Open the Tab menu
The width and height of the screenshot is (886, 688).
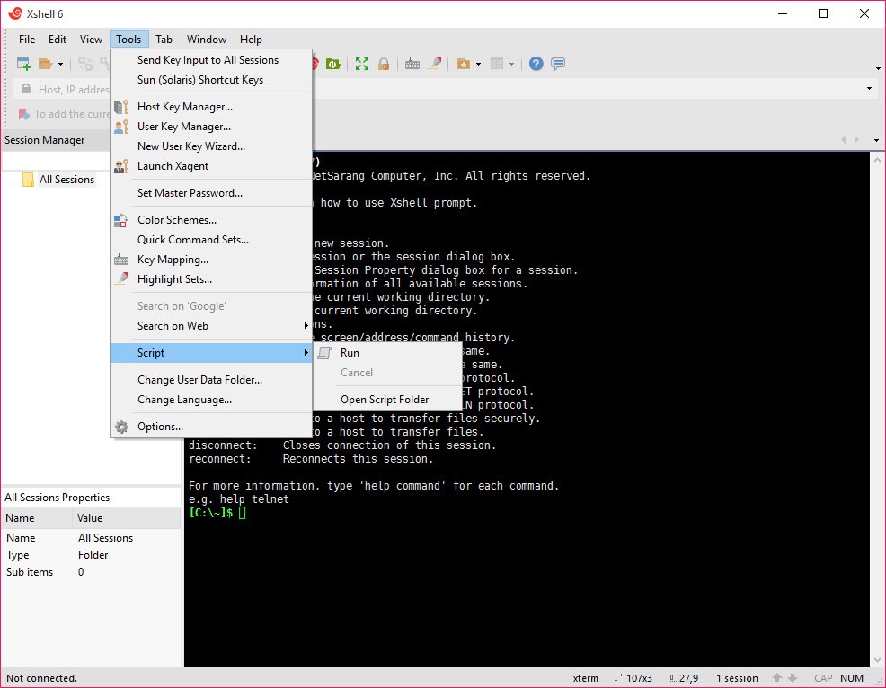pyautogui.click(x=164, y=39)
